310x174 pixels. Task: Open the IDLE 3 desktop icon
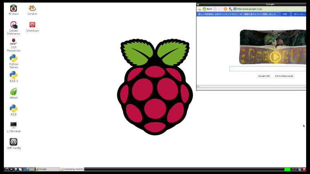point(14,75)
